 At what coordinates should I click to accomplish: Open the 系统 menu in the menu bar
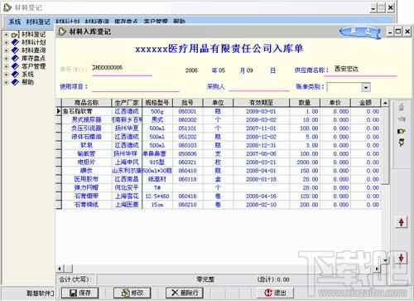[x=15, y=22]
